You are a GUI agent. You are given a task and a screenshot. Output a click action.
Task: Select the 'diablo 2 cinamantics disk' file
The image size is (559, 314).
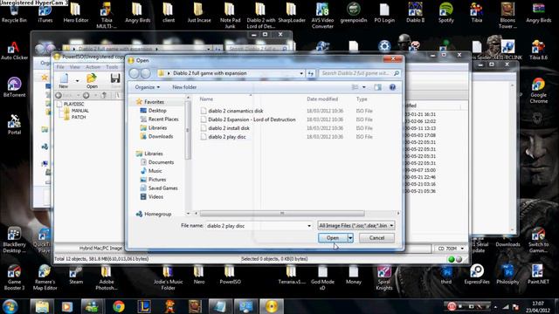[x=235, y=111]
